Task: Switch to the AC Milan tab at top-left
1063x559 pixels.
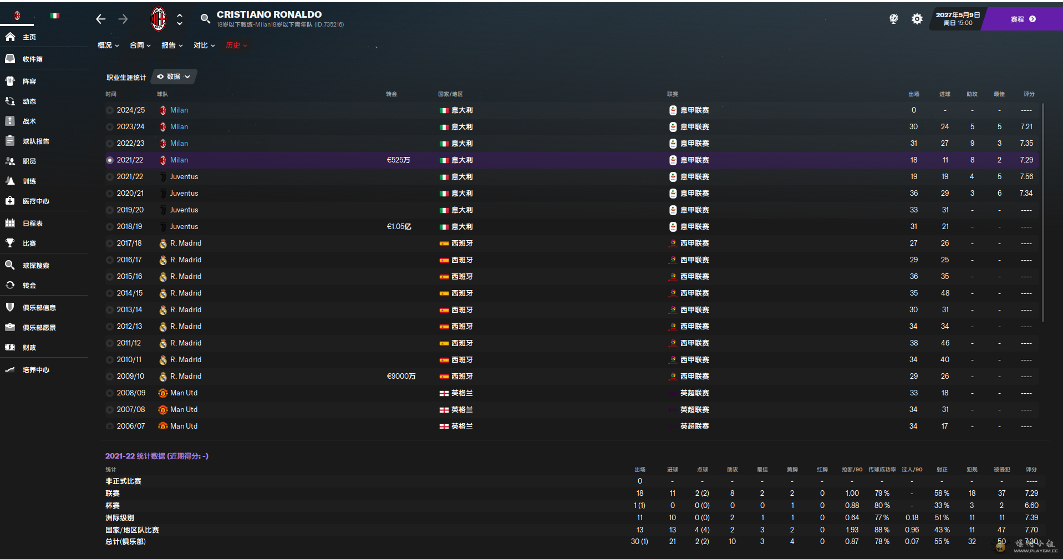Action: point(17,16)
